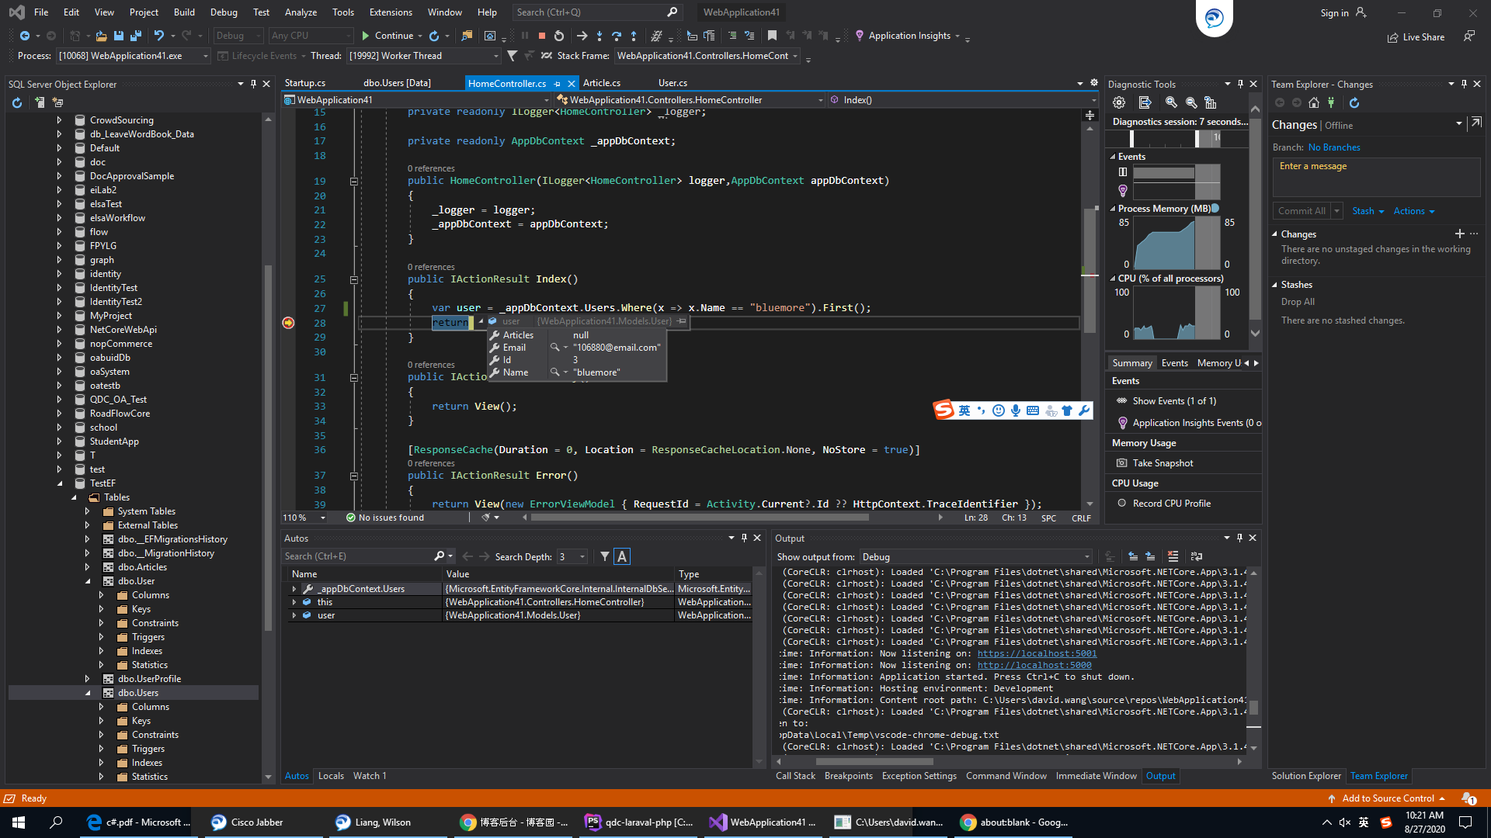Open the https://localhost:5001 link

point(1037,653)
